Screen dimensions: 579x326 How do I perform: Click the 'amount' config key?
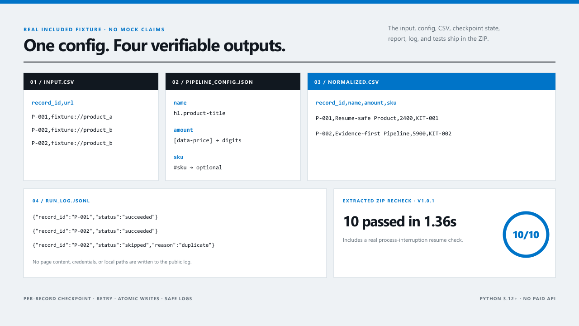pyautogui.click(x=183, y=130)
